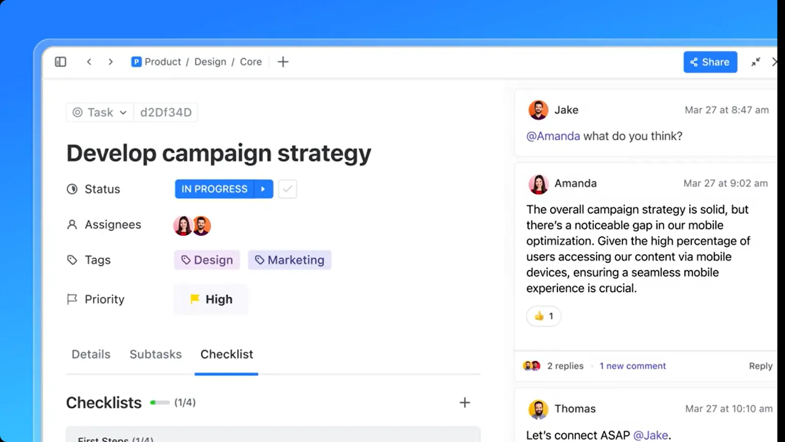785x442 pixels.
Task: Click the Checklists heading
Action: pyautogui.click(x=104, y=403)
